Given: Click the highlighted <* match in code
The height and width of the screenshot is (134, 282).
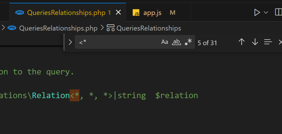Looking at the screenshot, I should (x=74, y=95).
